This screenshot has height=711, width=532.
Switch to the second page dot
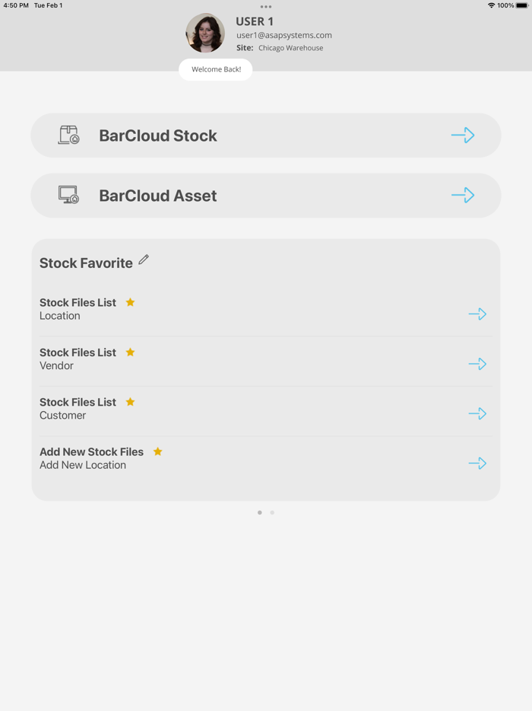click(273, 512)
